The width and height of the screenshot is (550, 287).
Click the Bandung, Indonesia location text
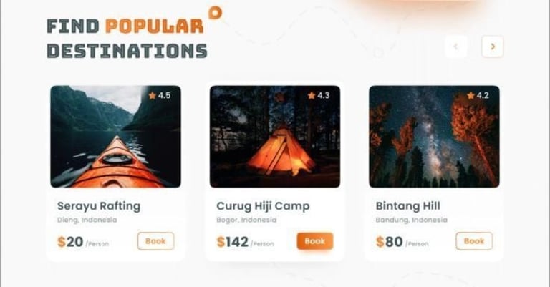(x=412, y=220)
